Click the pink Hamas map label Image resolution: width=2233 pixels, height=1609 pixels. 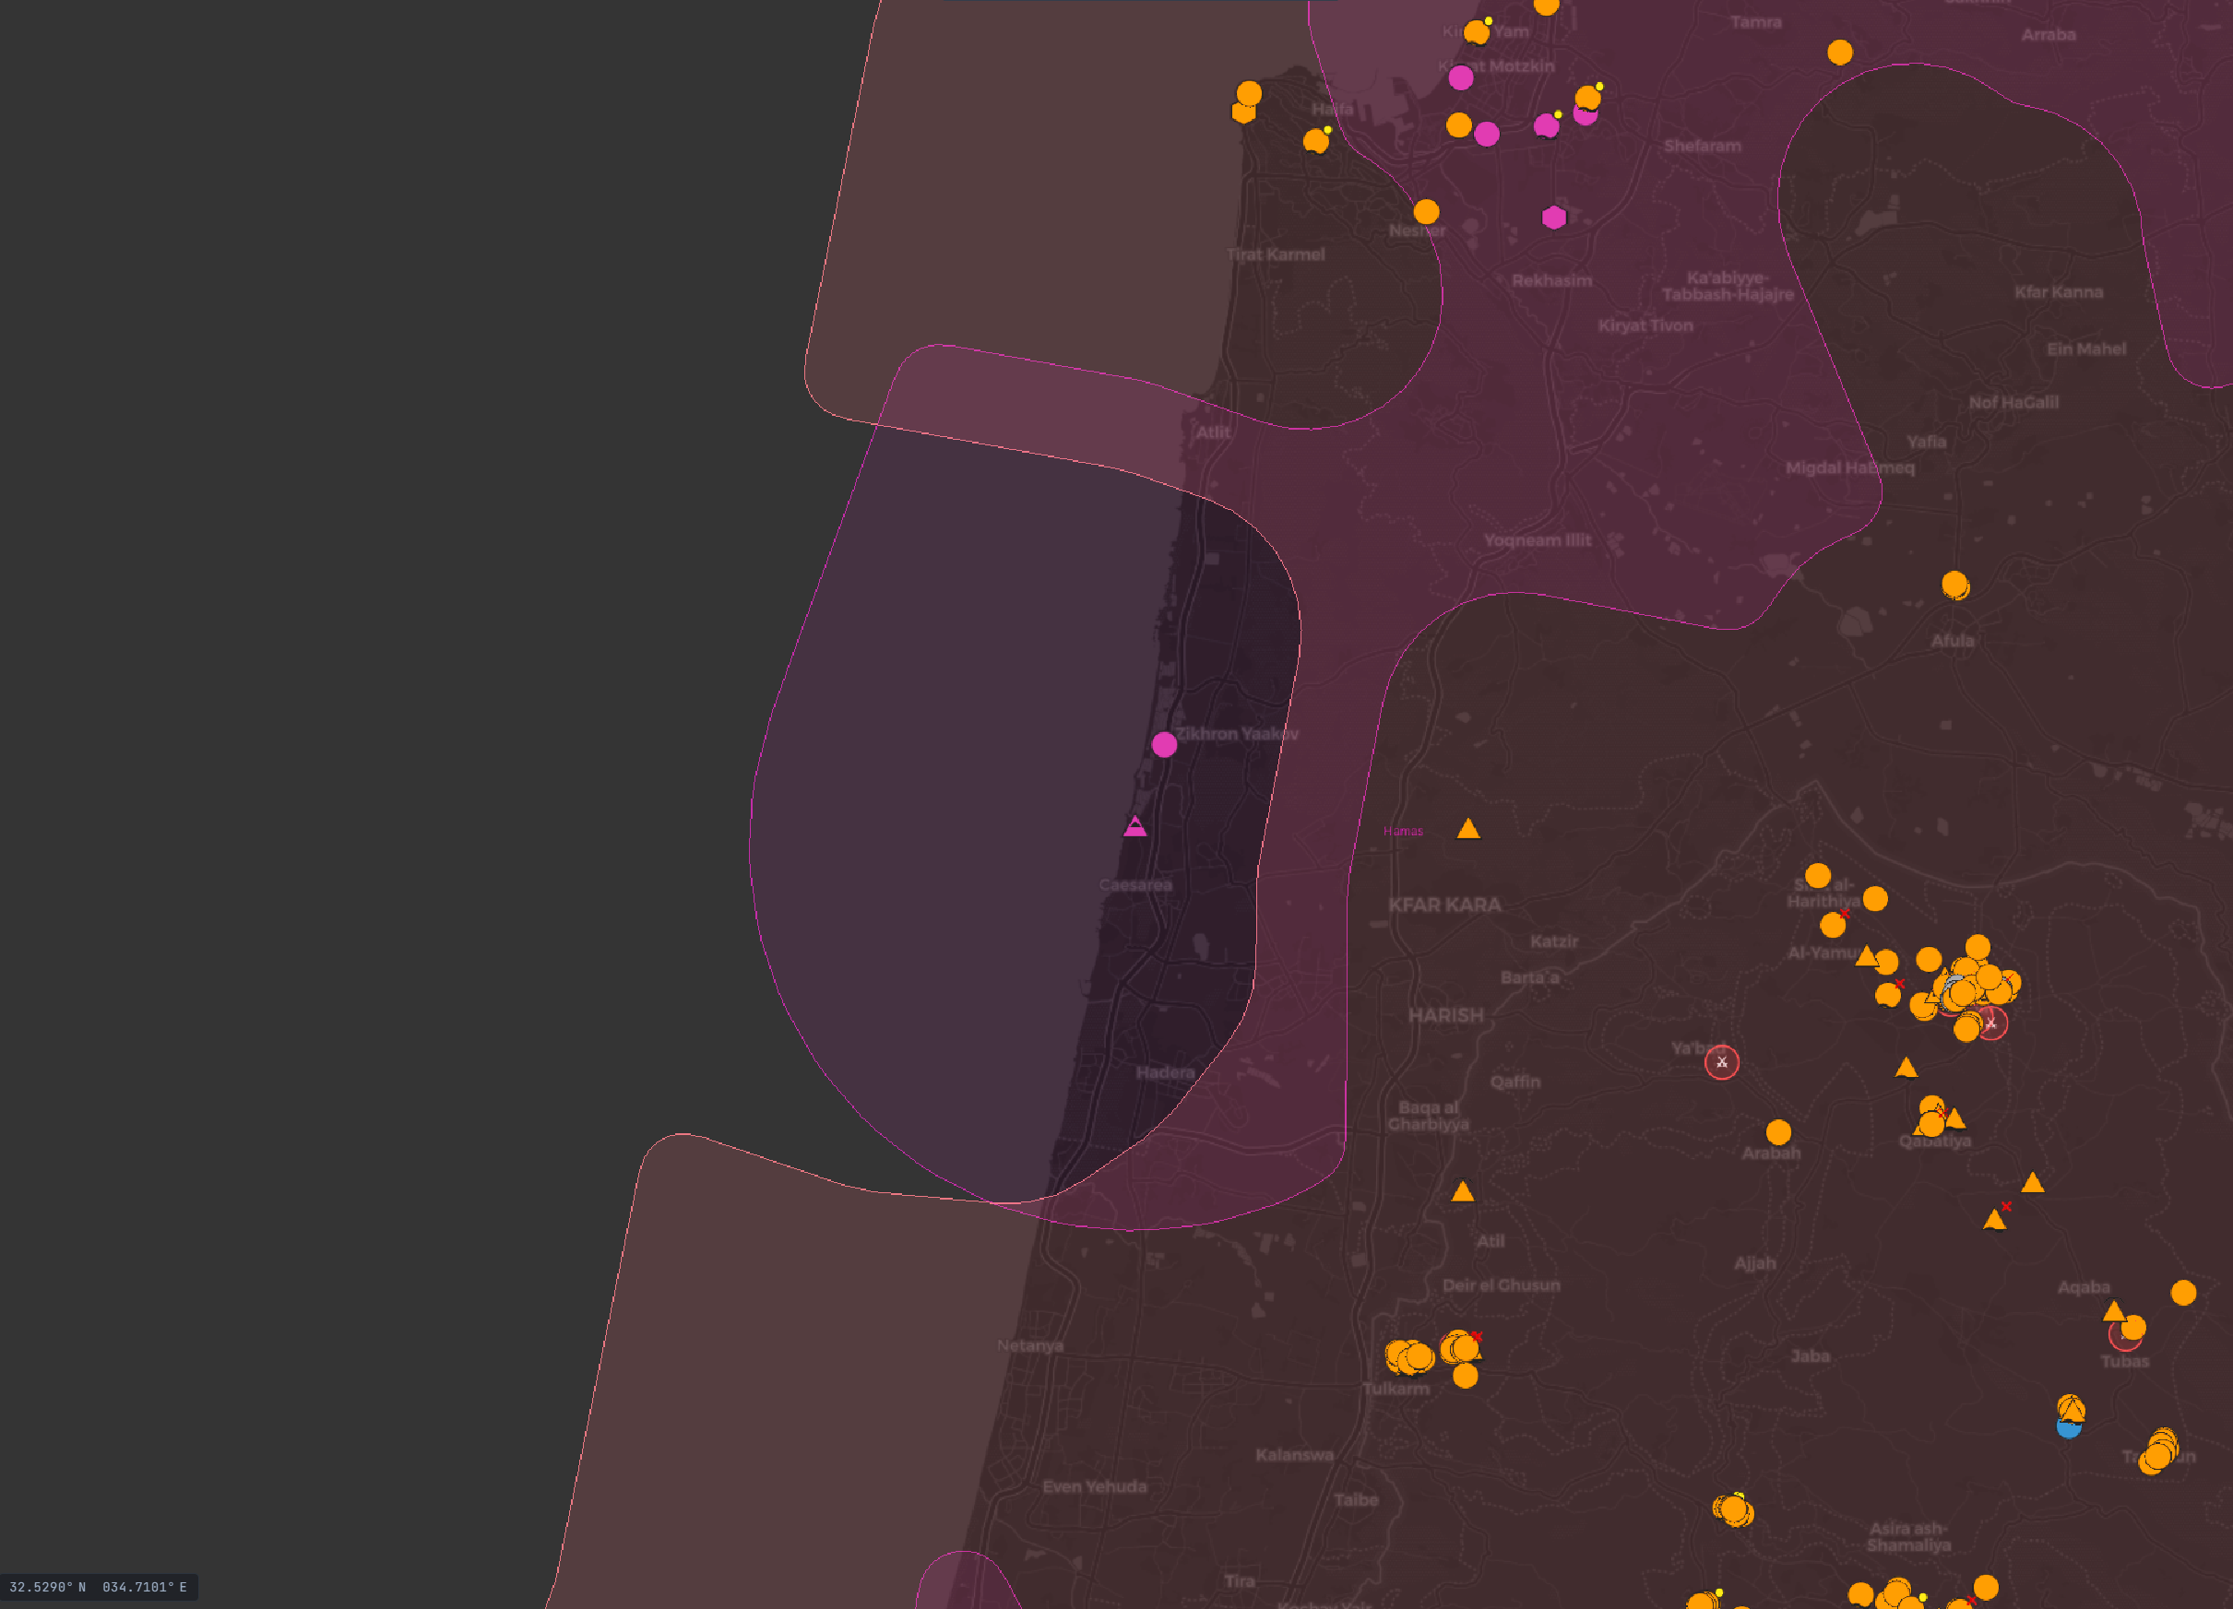[1402, 832]
